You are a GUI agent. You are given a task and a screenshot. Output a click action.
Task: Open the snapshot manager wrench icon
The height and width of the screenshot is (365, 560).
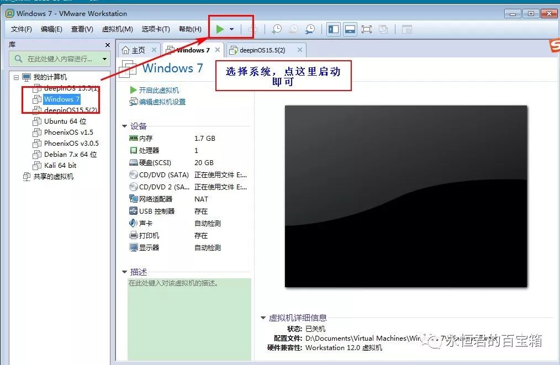click(x=310, y=29)
